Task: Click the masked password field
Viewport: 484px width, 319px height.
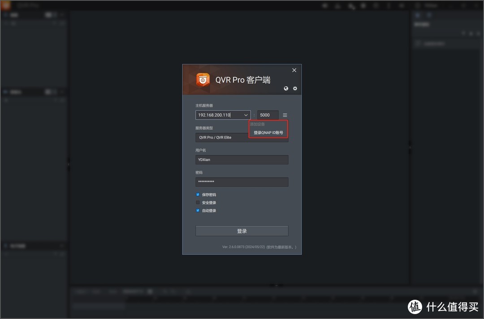Action: 242,182
